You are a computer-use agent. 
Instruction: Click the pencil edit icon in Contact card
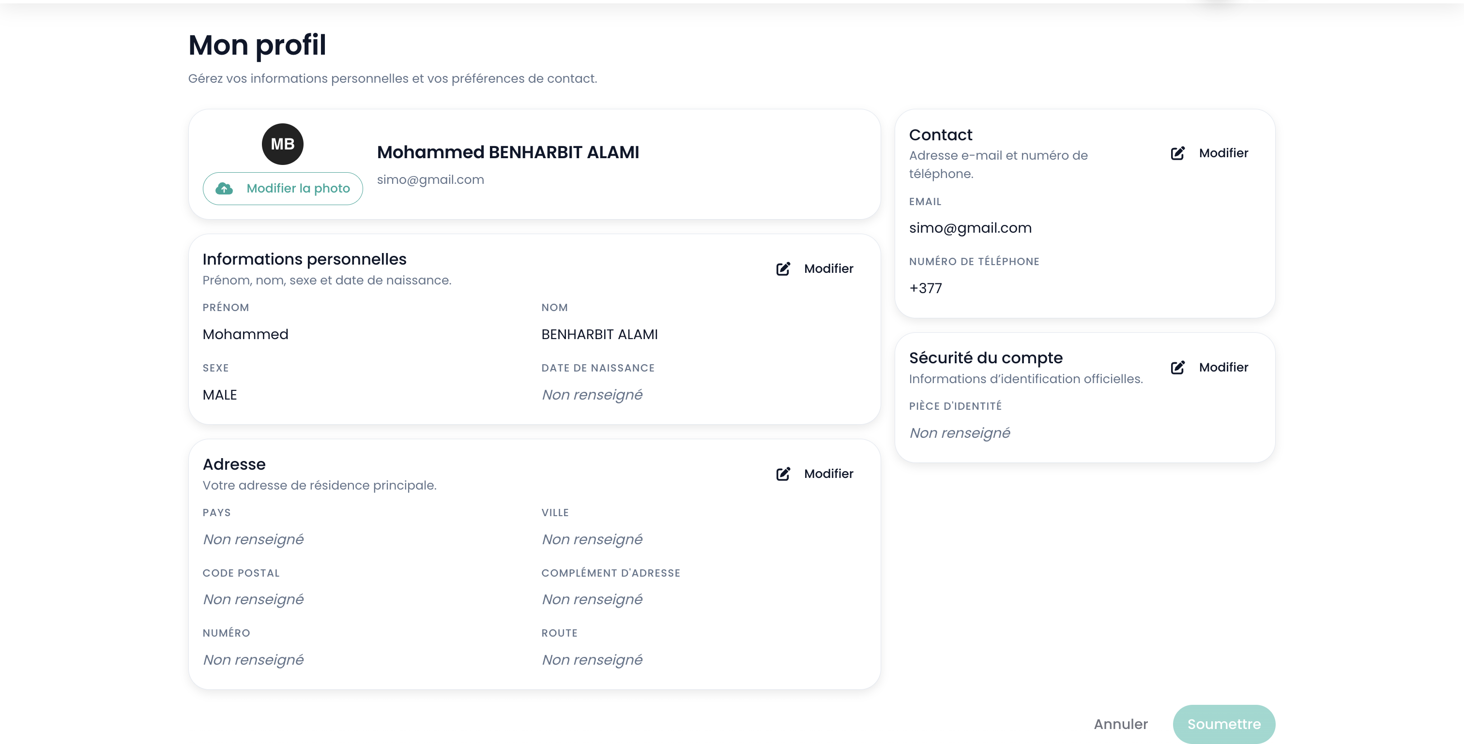(1177, 153)
